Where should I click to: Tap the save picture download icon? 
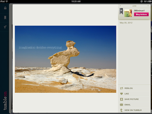122,99
